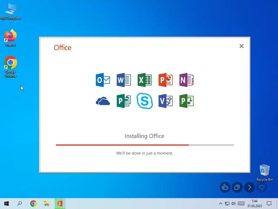Image resolution: width=278 pixels, height=209 pixels.
Task: Click the overlay windows stack button
Action: pos(237,187)
